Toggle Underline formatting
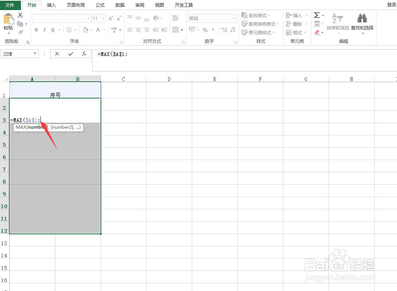 click(53, 30)
